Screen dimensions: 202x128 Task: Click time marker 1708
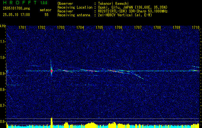[157, 27]
